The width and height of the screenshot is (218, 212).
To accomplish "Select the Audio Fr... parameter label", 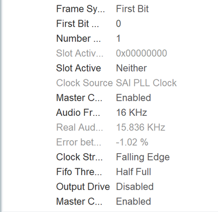I will (78, 113).
